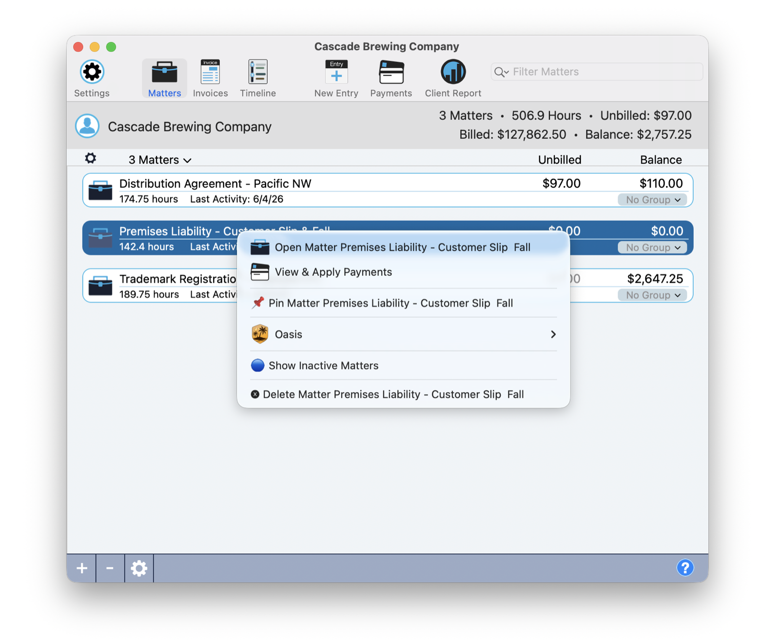Open the Invoices toolbar icon
The height and width of the screenshot is (640, 780).
click(210, 72)
